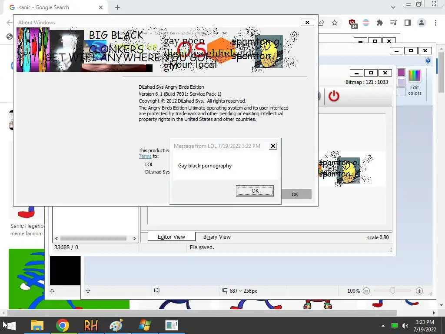The image size is (445, 334).
Task: Open the last taskbar app with window icon
Action: [x=171, y=325]
